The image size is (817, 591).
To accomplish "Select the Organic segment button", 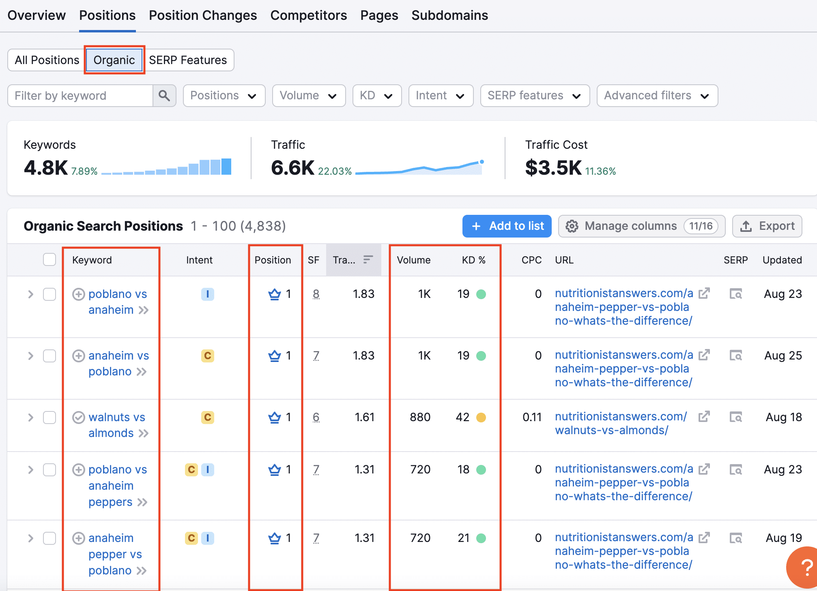I will pos(114,60).
